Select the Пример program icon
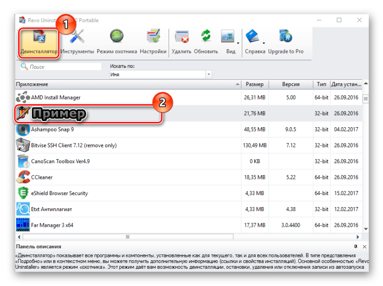383x286 pixels. tap(23, 113)
